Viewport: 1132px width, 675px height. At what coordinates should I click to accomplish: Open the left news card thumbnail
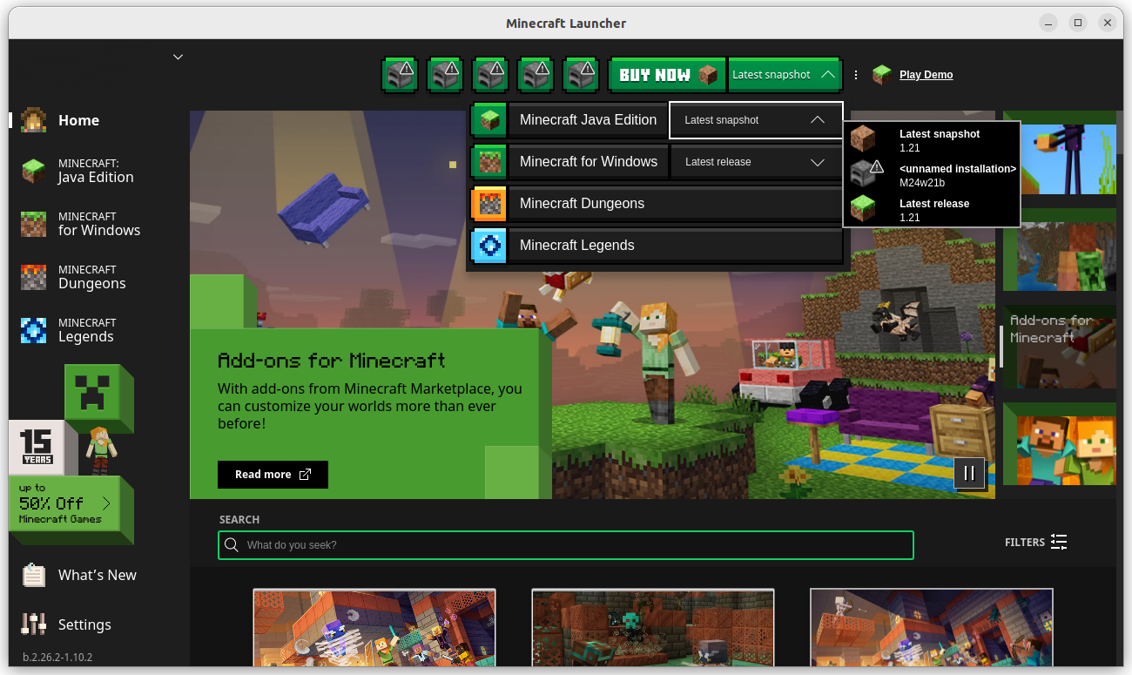[374, 628]
